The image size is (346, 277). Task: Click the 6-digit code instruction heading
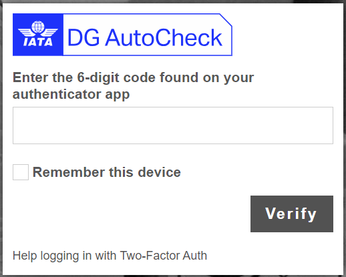pos(133,86)
